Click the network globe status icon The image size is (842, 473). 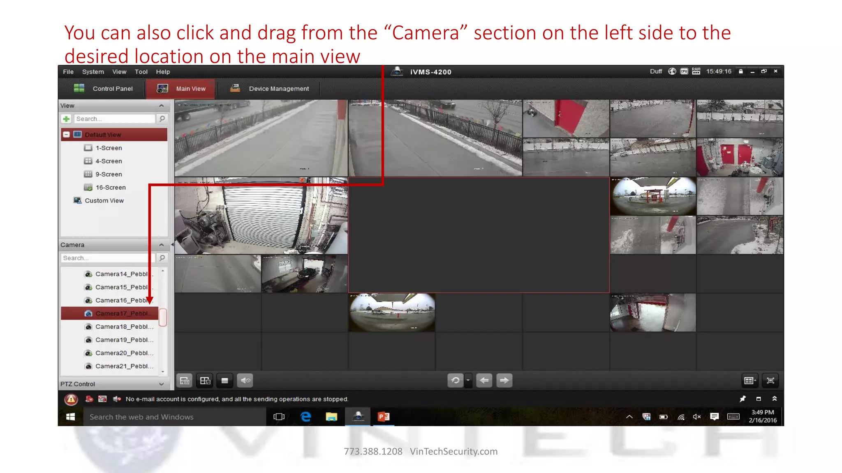point(672,71)
